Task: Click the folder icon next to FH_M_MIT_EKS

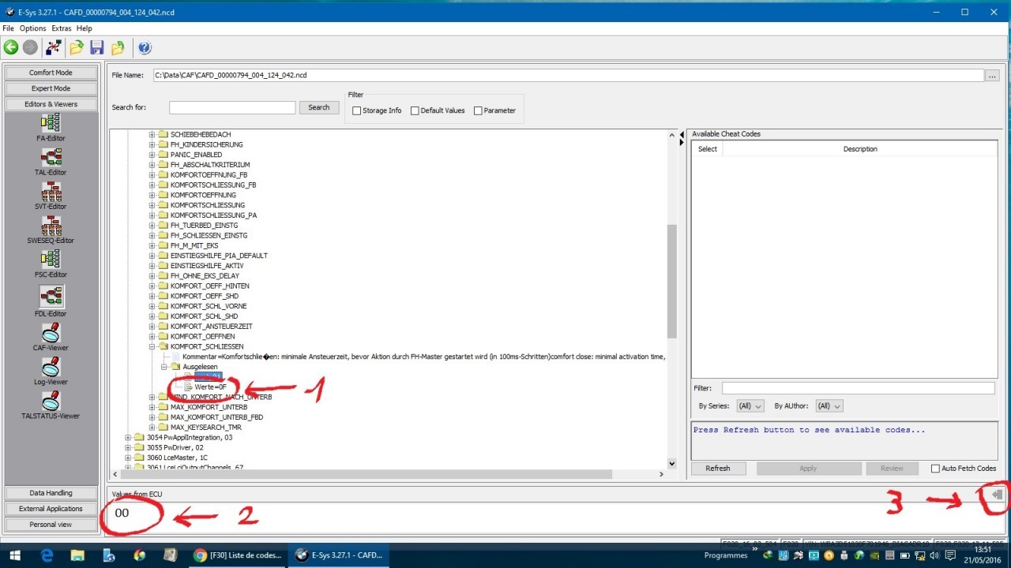Action: [x=163, y=245]
